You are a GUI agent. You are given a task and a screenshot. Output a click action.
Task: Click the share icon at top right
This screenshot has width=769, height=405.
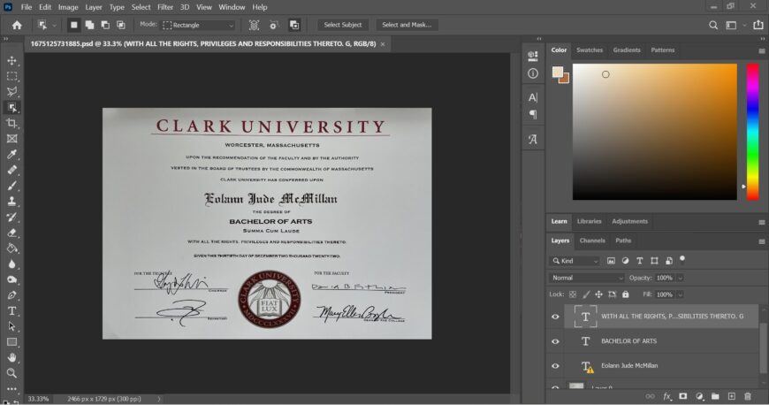(758, 25)
